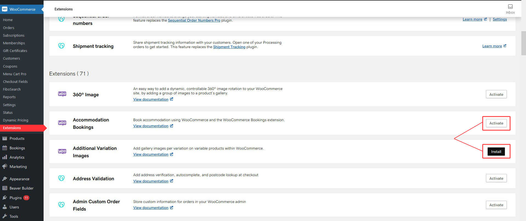Activate the Address Validation extension
The height and width of the screenshot is (221, 526).
click(x=496, y=178)
